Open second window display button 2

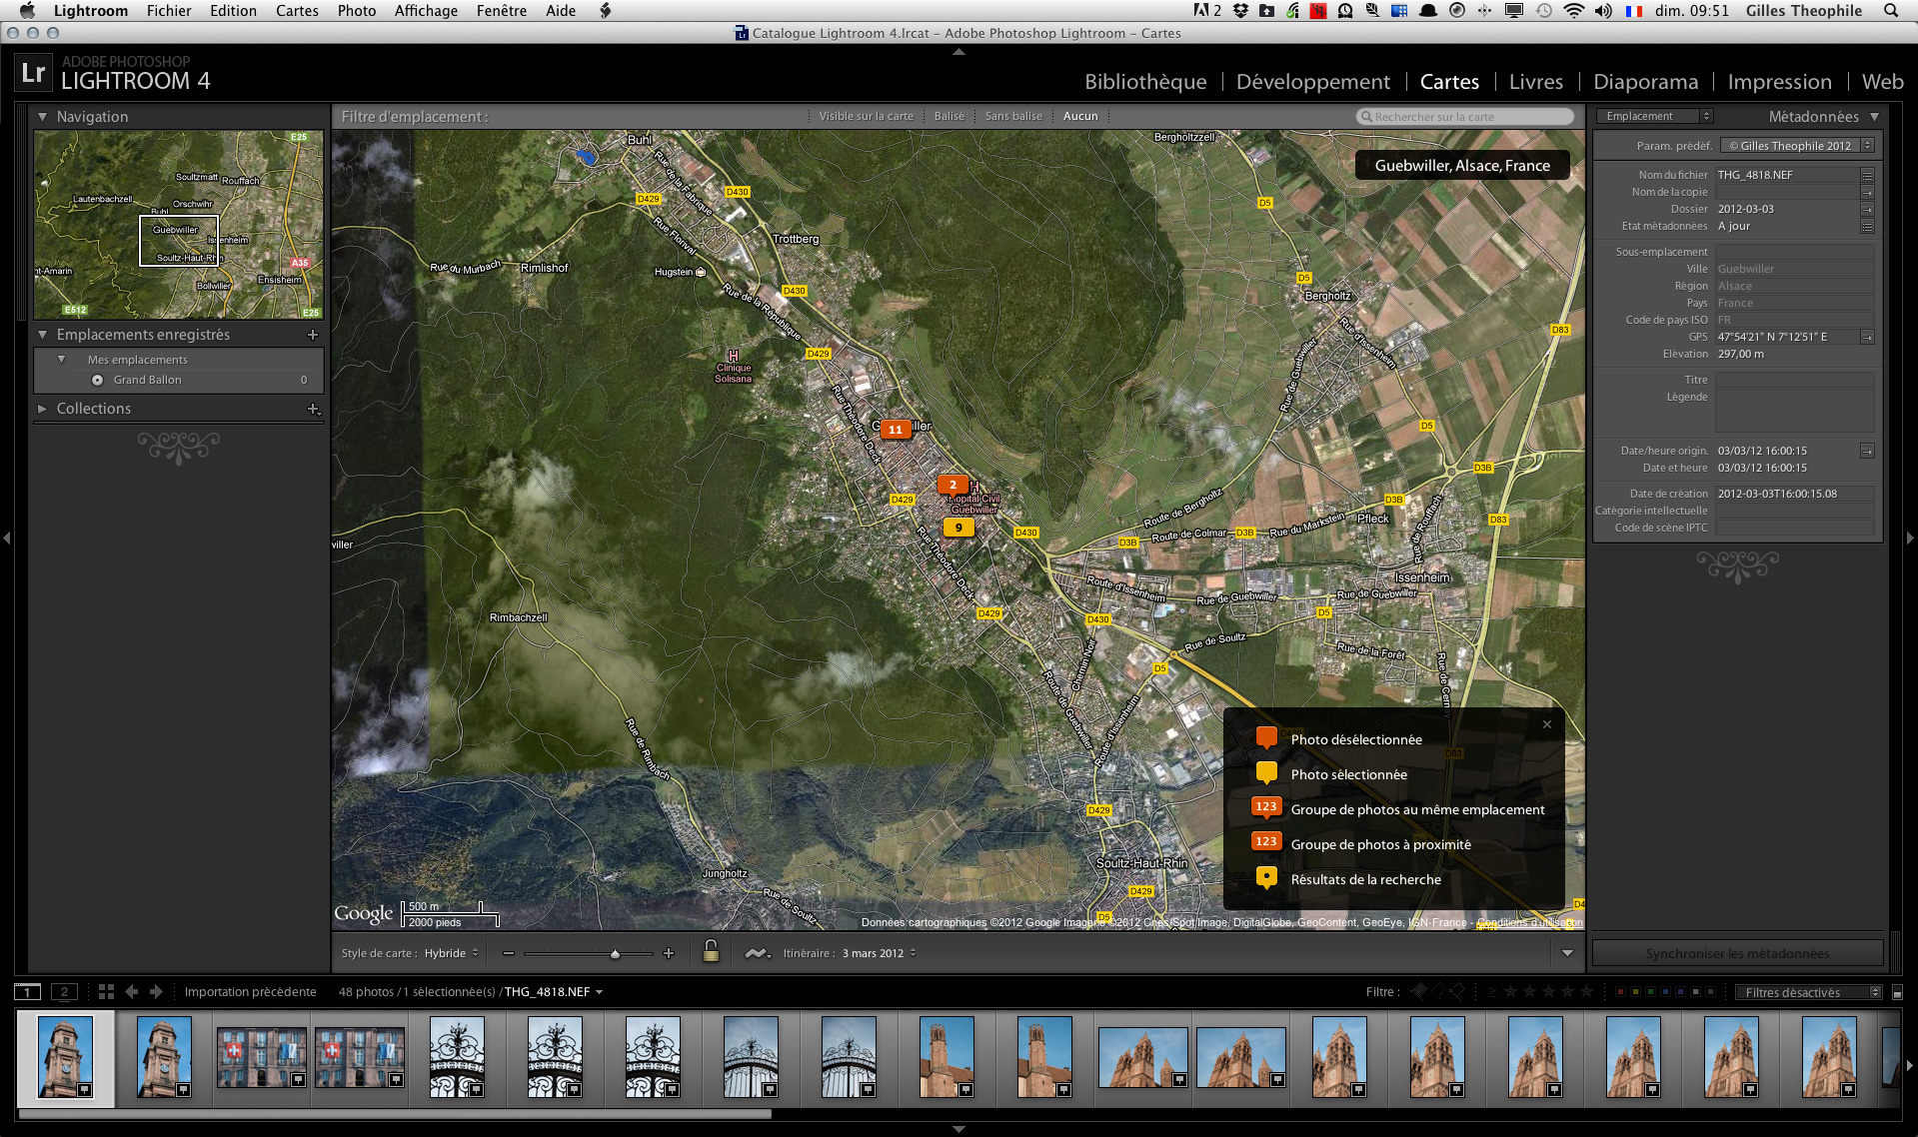pos(64,992)
